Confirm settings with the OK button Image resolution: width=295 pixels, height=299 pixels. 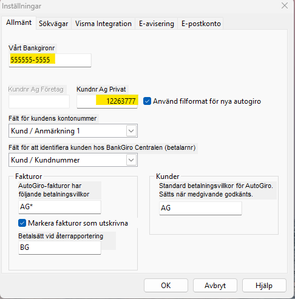coord(166,286)
